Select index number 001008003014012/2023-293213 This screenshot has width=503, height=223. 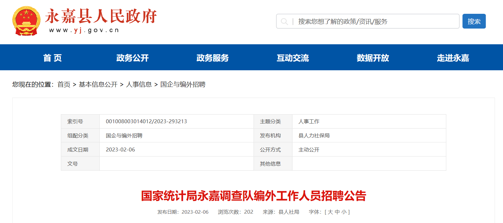pyautogui.click(x=146, y=122)
